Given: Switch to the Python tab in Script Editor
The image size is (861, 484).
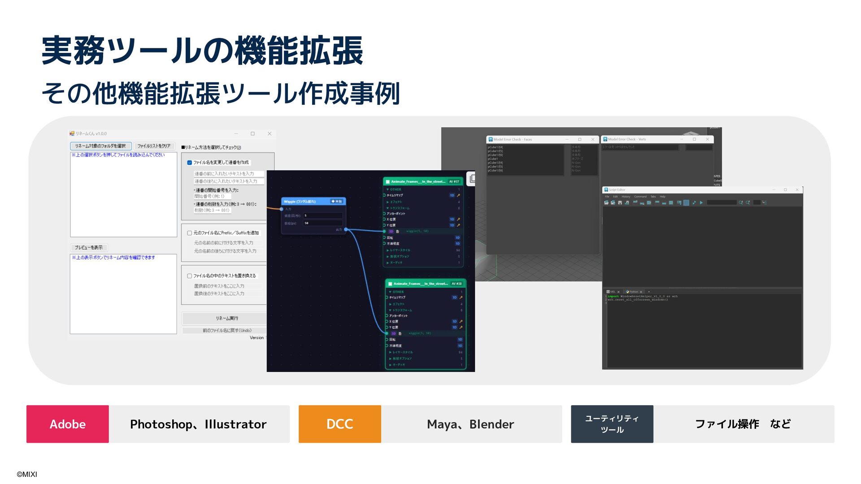Looking at the screenshot, I should pyautogui.click(x=633, y=292).
